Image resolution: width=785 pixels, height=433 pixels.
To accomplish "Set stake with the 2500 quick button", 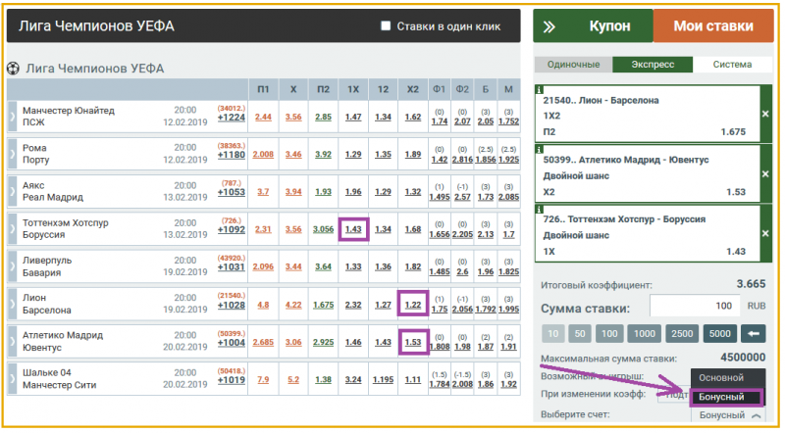I will click(682, 333).
